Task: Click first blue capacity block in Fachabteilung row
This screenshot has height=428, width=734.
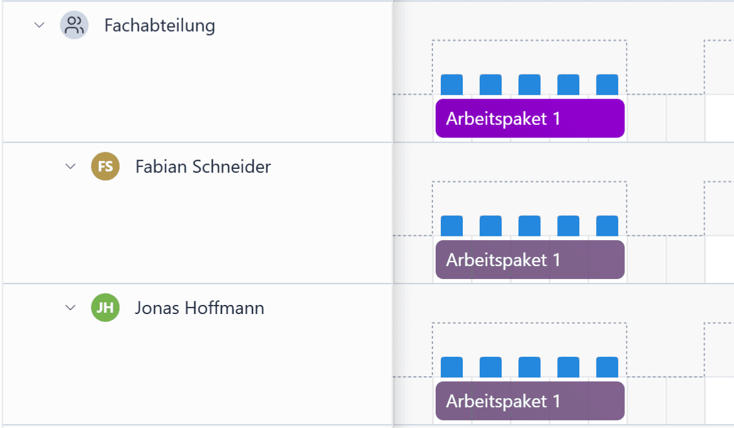Action: (452, 85)
